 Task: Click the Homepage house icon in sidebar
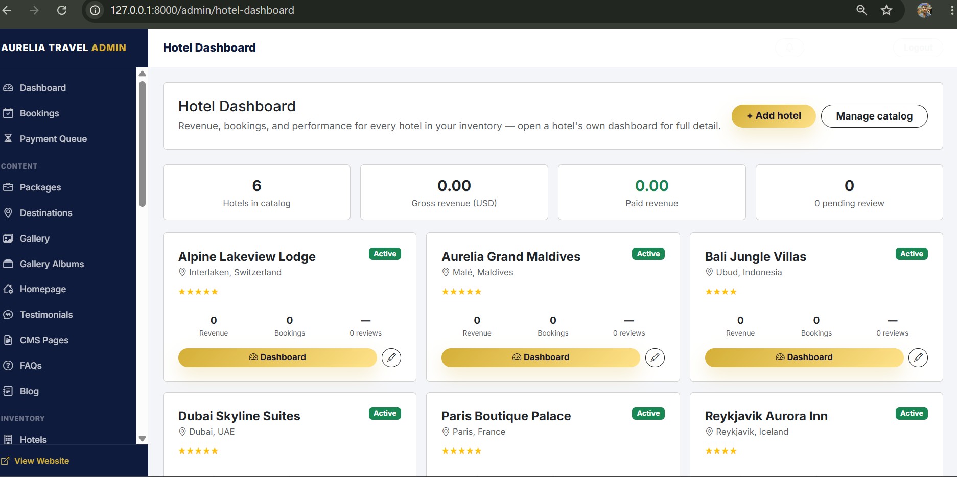[x=8, y=289]
